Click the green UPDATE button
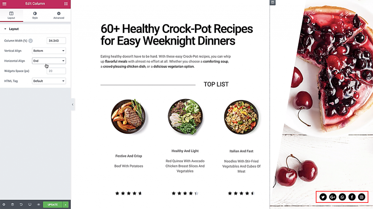373x209 pixels. pyautogui.click(x=52, y=205)
